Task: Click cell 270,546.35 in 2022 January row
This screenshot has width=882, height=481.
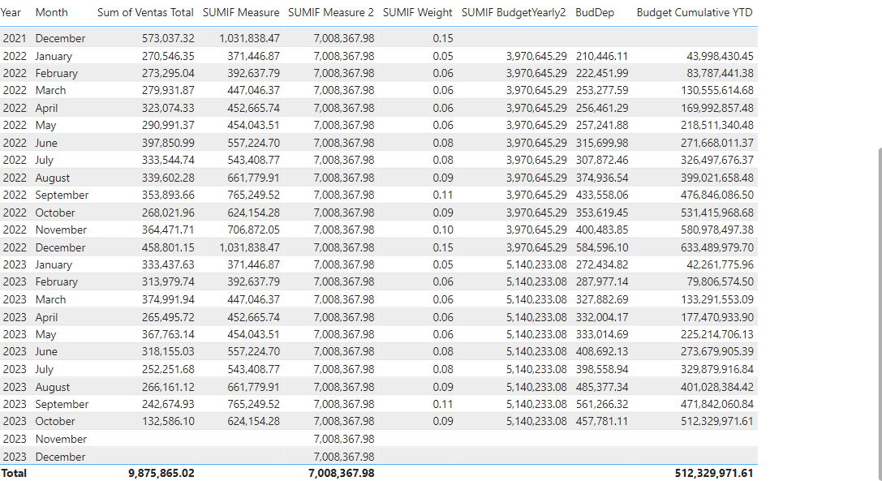Action: 168,56
